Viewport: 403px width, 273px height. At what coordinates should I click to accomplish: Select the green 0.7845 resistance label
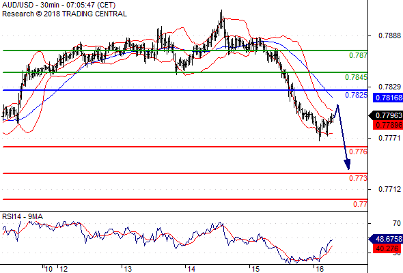(356, 77)
